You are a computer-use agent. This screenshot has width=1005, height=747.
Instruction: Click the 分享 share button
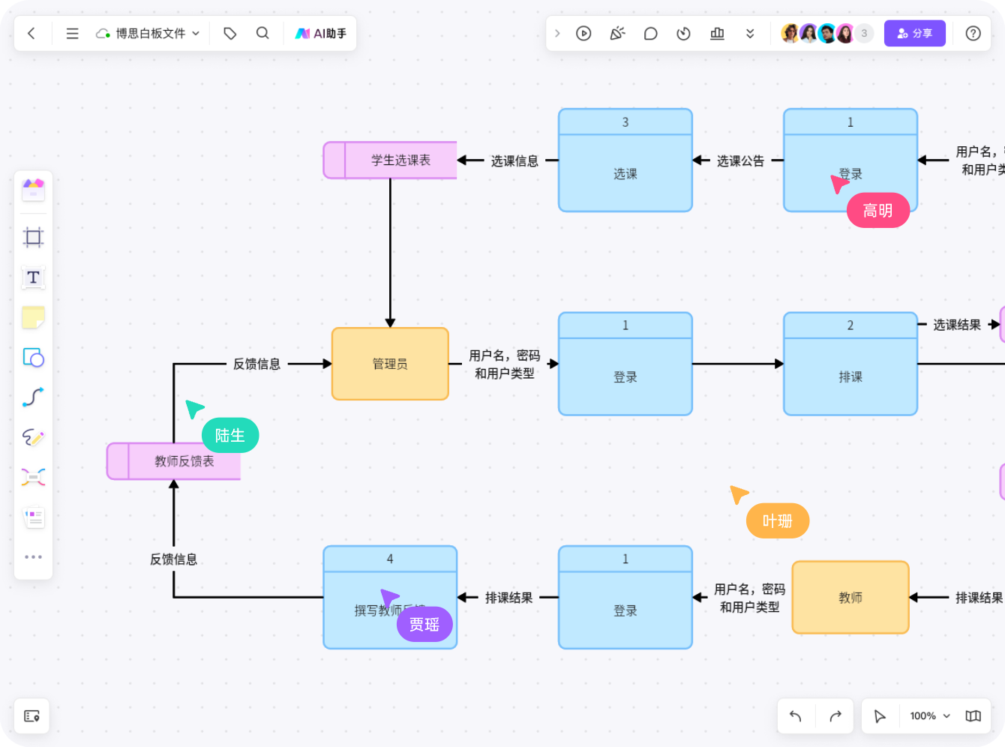(x=914, y=33)
